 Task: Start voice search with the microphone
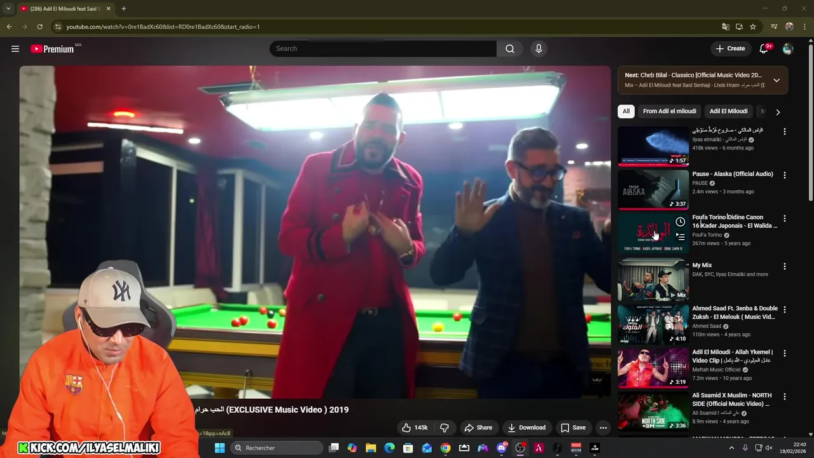[539, 48]
